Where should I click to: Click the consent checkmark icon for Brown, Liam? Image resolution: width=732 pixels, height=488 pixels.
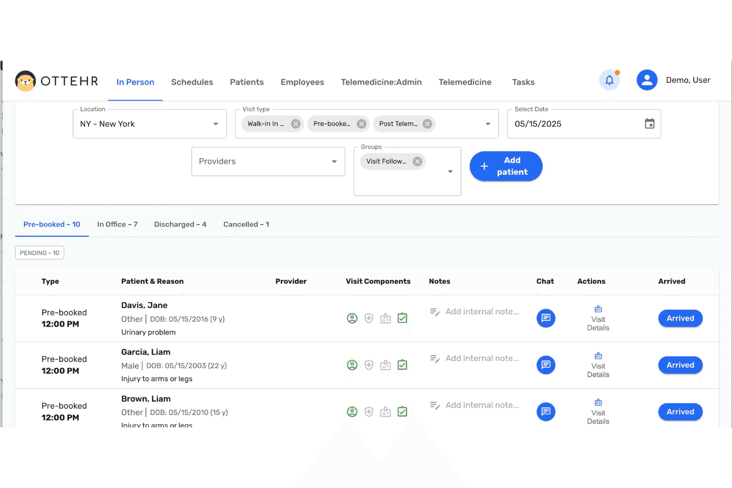(403, 411)
